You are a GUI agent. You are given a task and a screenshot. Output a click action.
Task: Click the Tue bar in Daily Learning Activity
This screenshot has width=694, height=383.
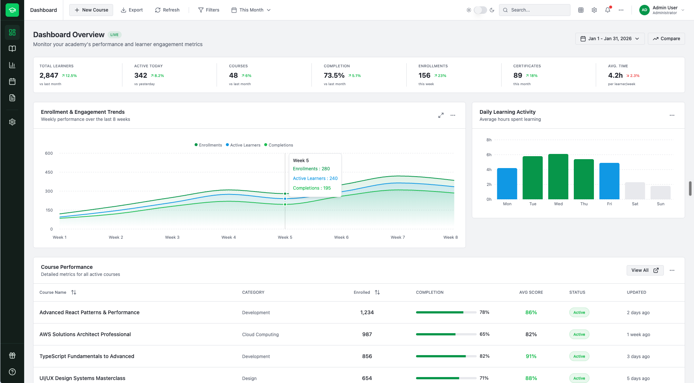tap(533, 178)
